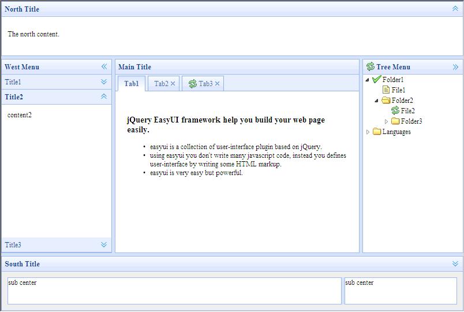The image size is (464, 312).
Task: Collapse the North Title panel
Action: click(455, 9)
